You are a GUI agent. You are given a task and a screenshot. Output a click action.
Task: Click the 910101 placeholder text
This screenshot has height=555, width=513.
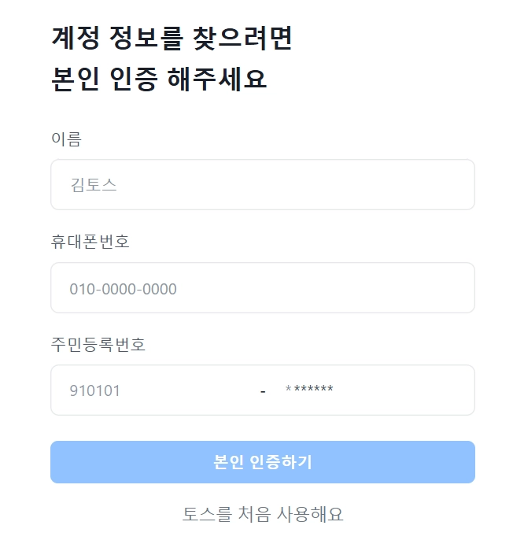click(95, 390)
